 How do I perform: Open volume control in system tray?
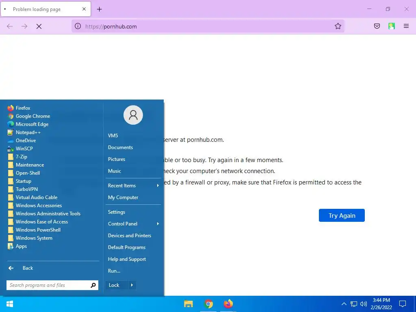(x=364, y=304)
